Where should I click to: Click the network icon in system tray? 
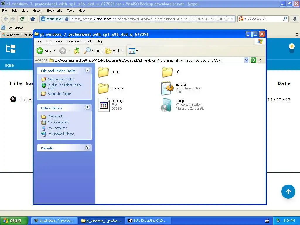[x=278, y=221]
